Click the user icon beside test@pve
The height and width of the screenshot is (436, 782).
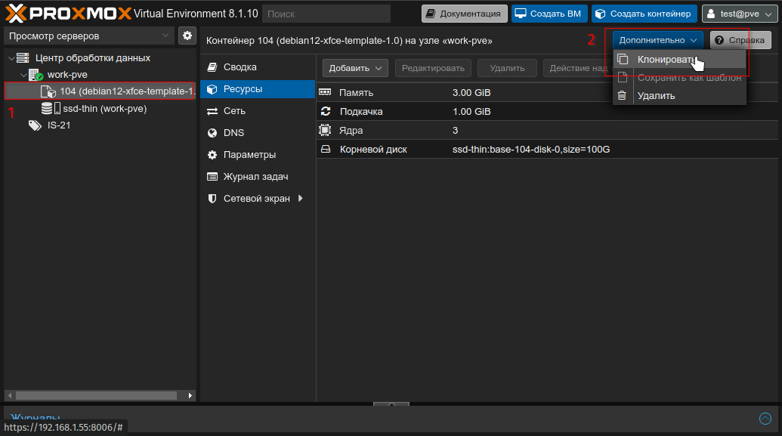(x=711, y=14)
